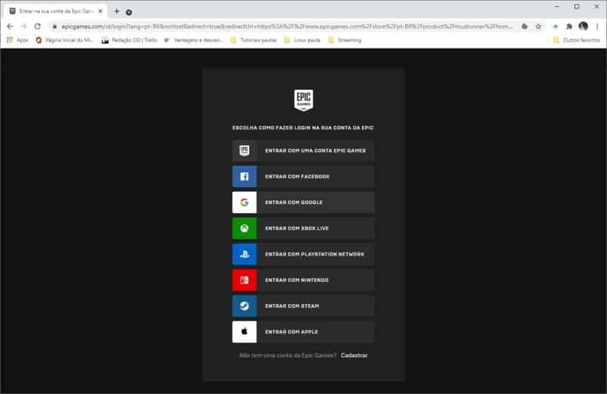Click the dark circular icon in address bar
The image size is (607, 394).
coord(524,26)
